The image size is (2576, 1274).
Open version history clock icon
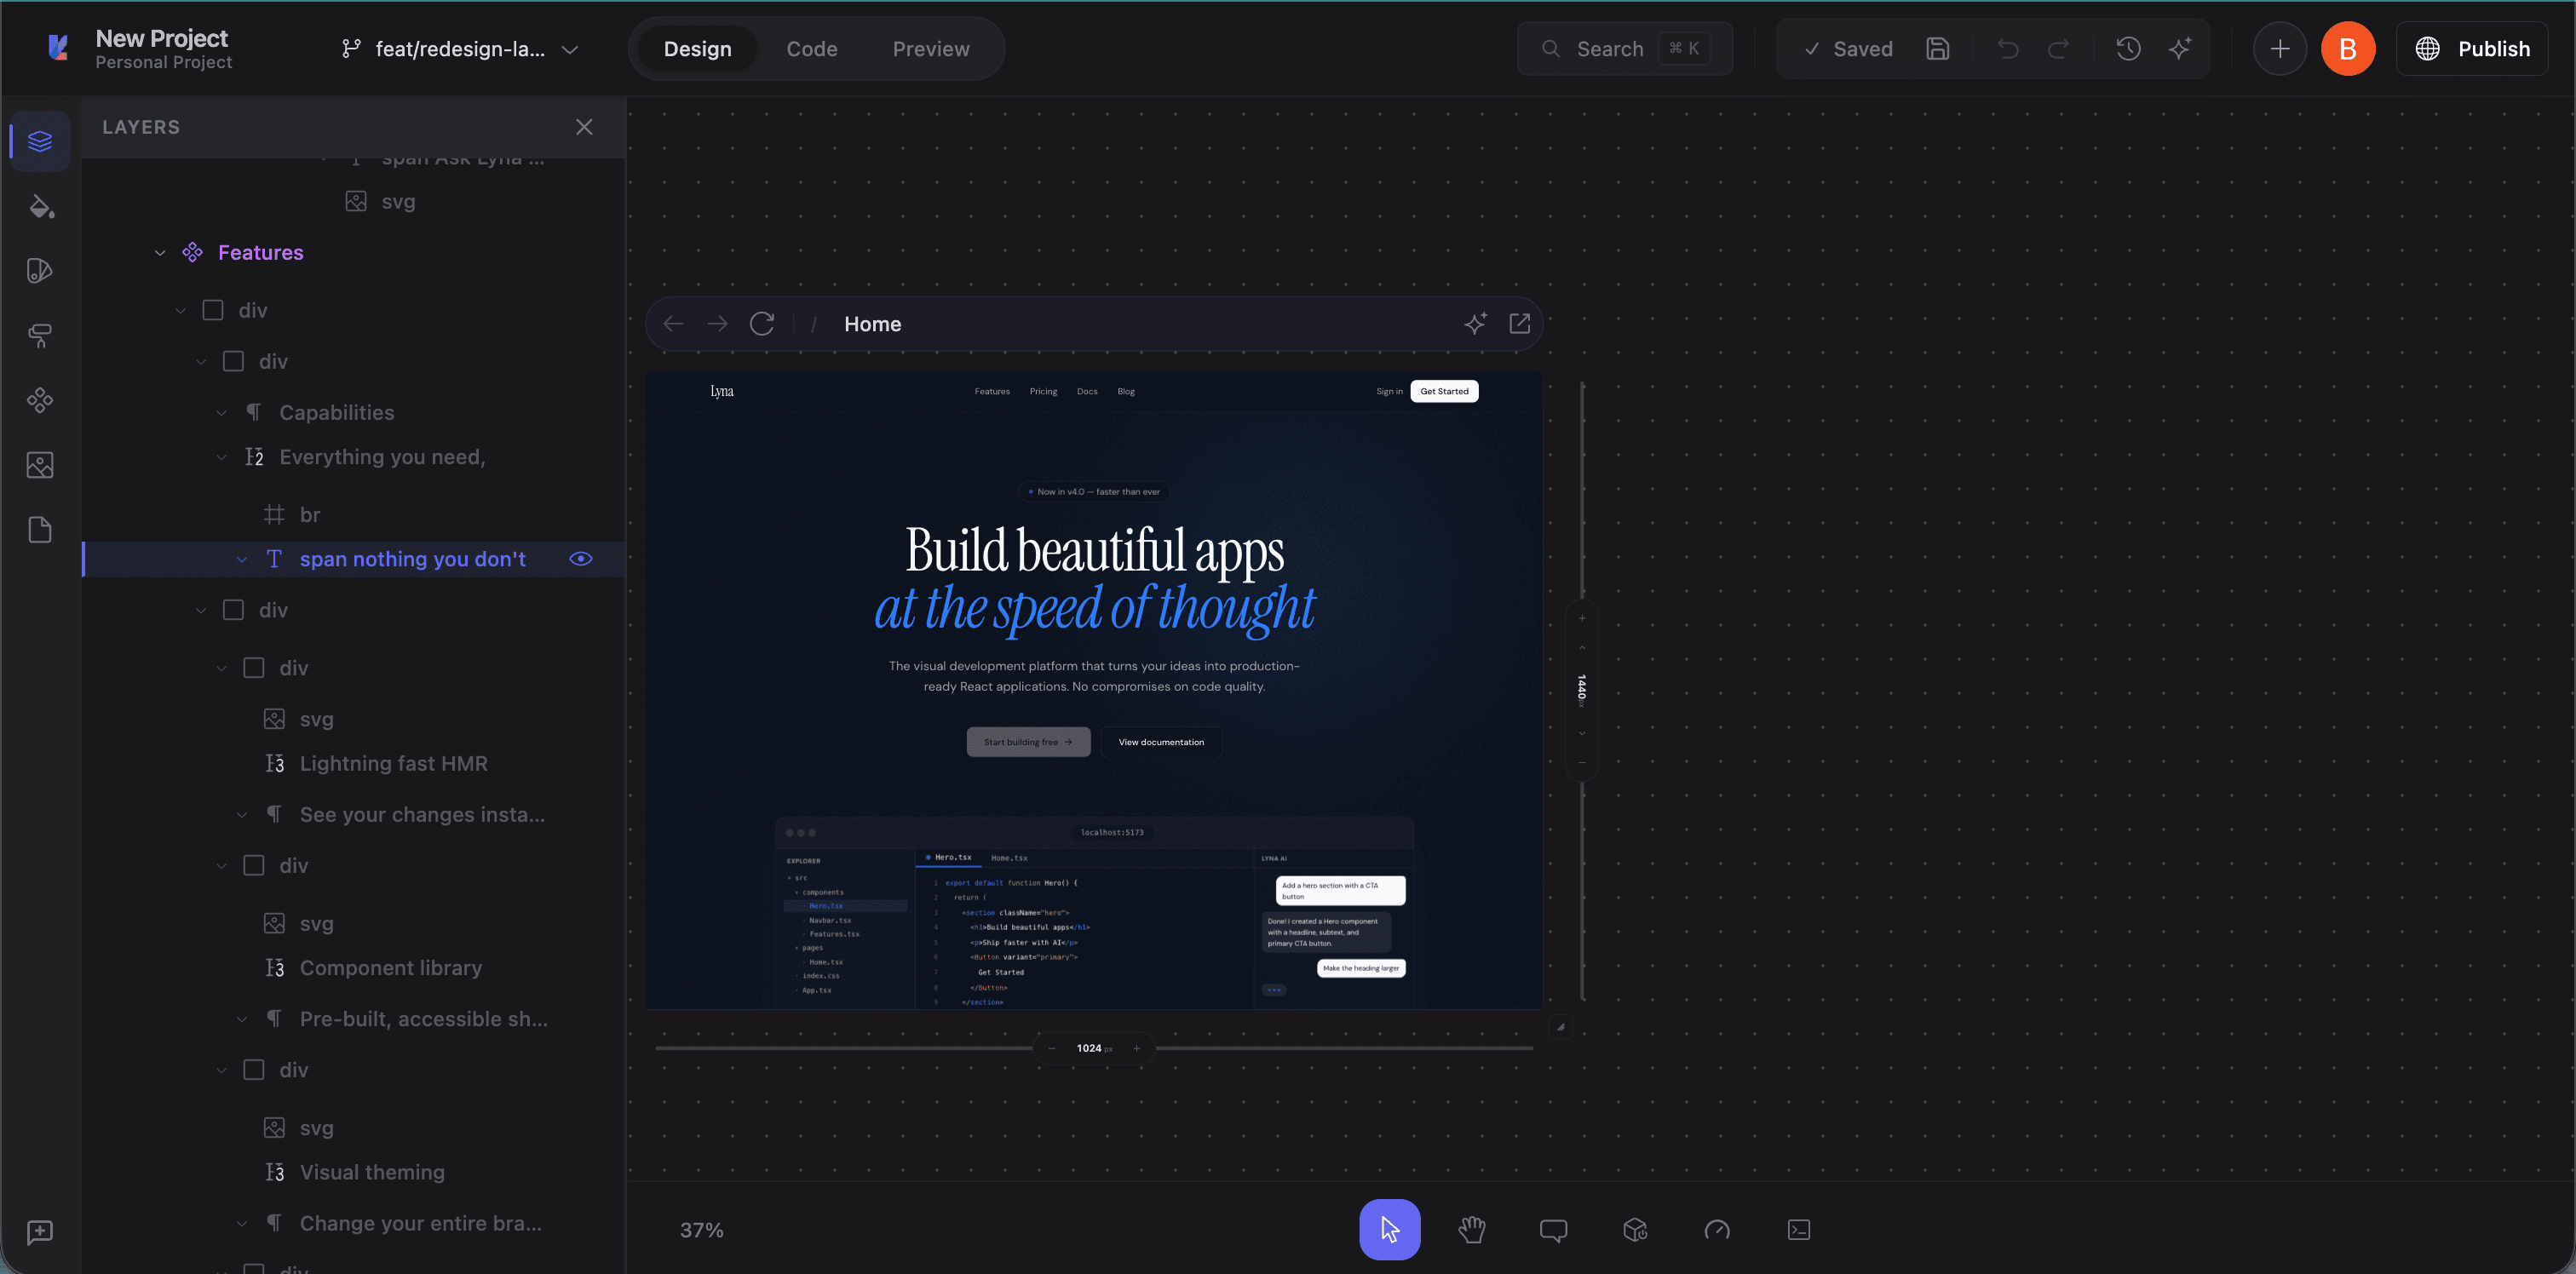[x=2128, y=48]
